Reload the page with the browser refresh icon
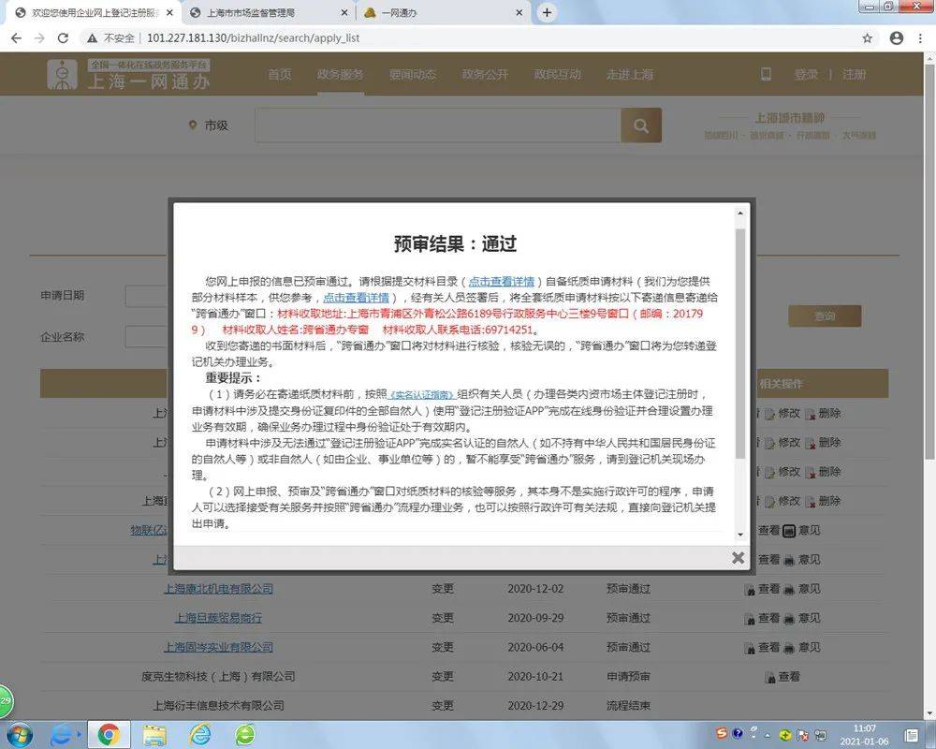Image resolution: width=936 pixels, height=749 pixels. point(63,38)
